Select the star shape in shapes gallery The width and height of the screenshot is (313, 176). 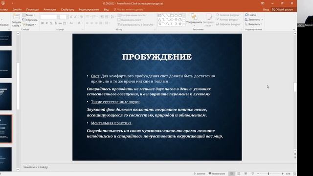[x=180, y=24]
